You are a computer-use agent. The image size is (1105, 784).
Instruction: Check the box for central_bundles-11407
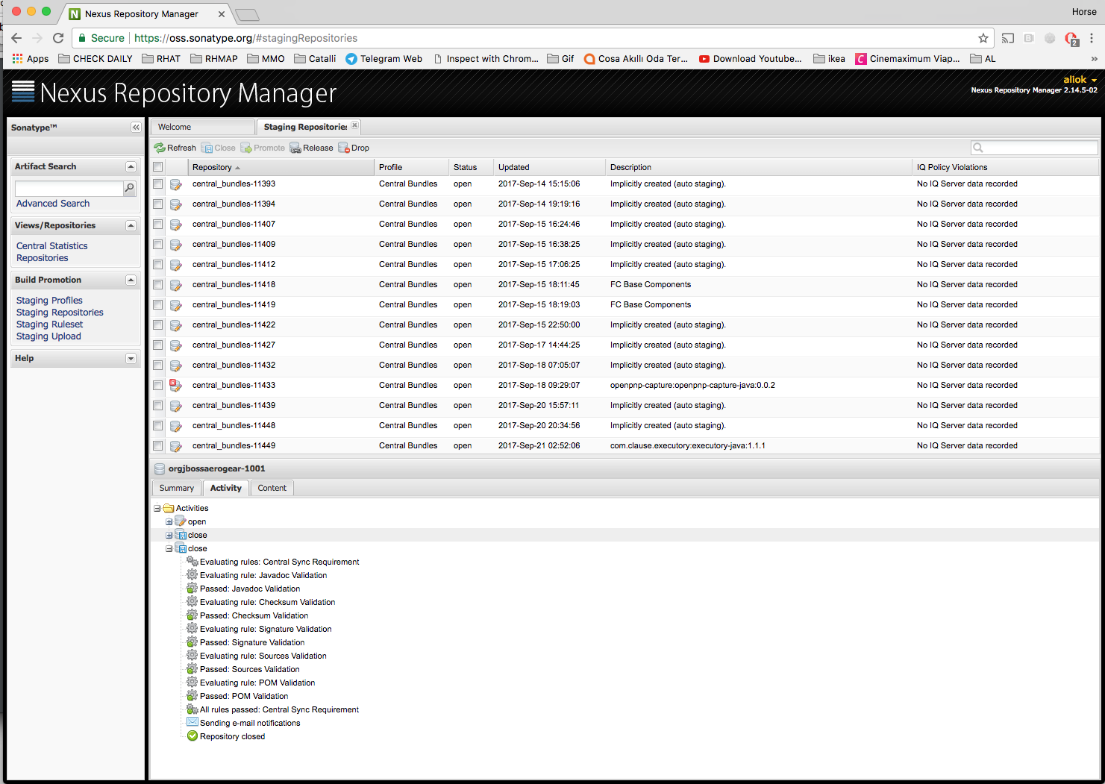point(158,224)
